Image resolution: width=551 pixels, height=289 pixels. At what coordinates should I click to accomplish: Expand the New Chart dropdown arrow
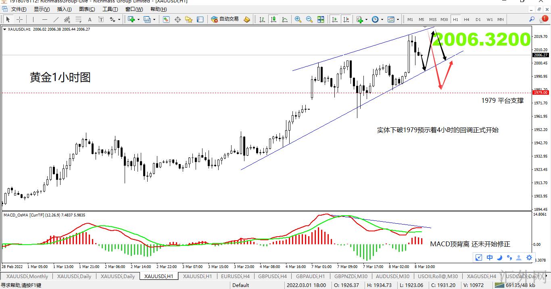click(x=138, y=19)
